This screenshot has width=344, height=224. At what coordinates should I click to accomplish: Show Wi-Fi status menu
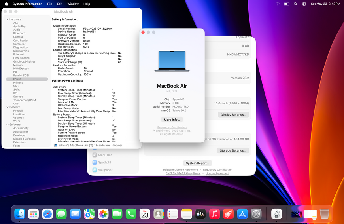tap(278, 4)
